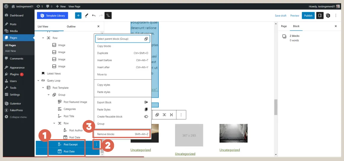Screen dimensions: 344x161
Task: Choose Copy blocks in context menu
Action: tap(123, 46)
